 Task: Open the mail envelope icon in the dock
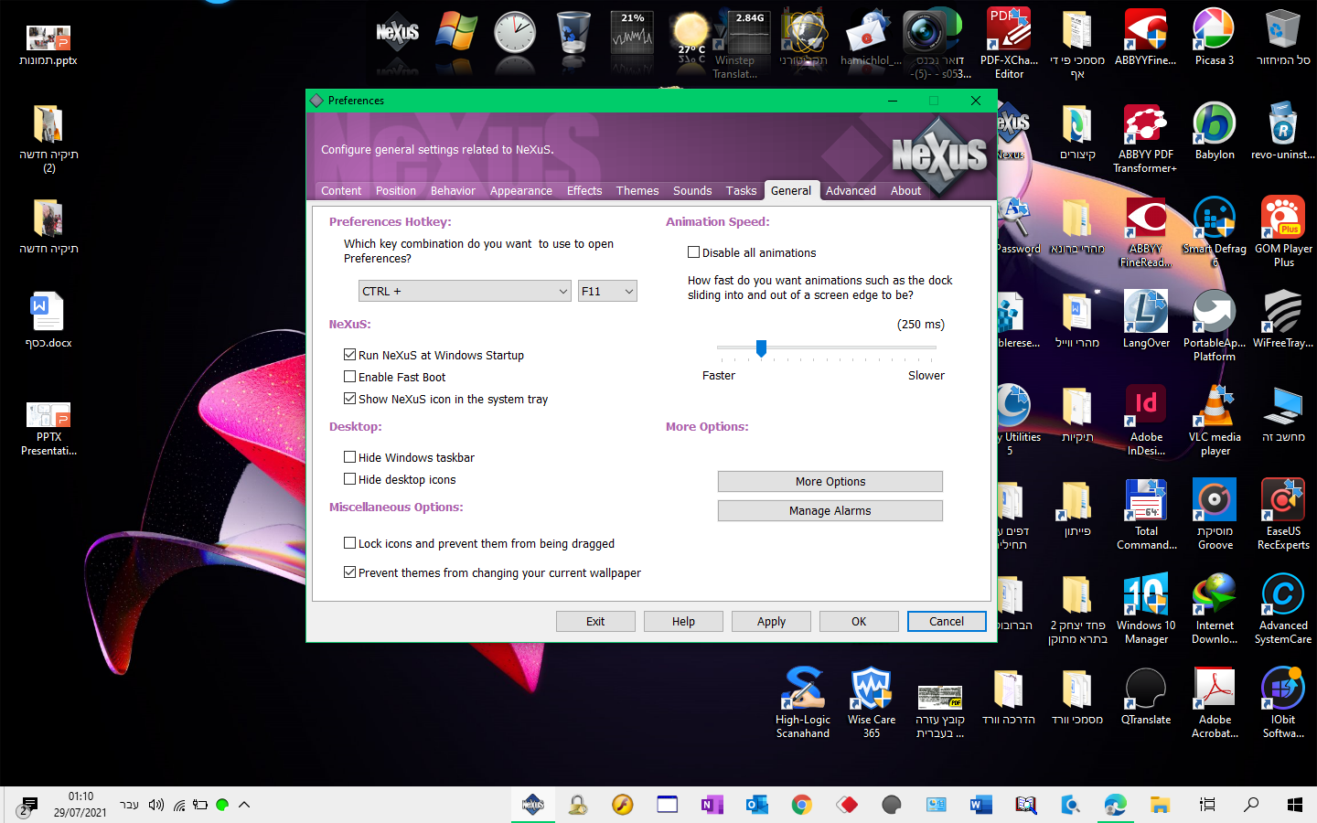click(x=868, y=33)
